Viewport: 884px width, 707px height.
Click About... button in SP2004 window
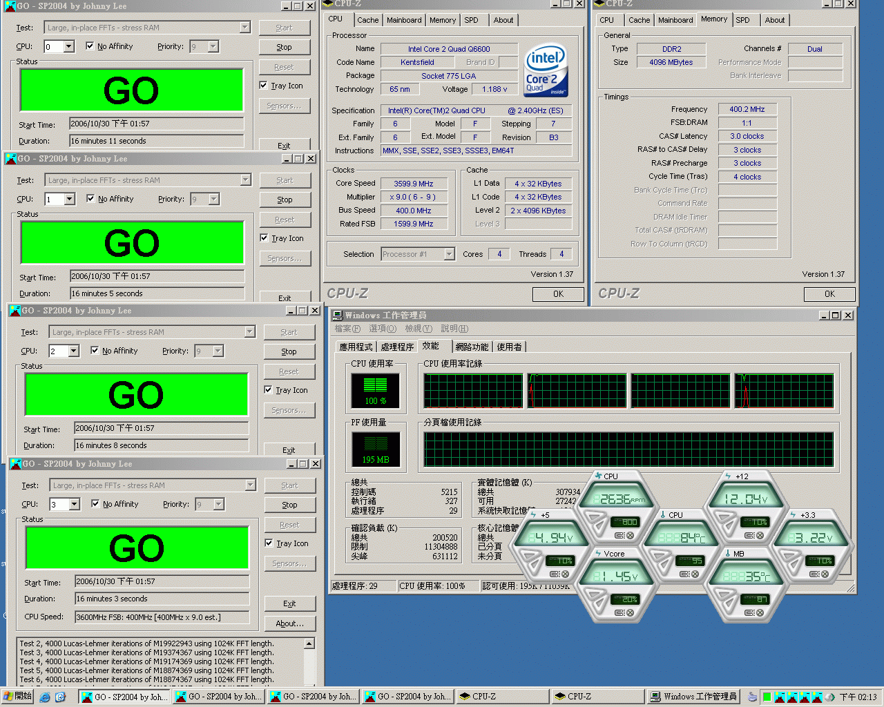tap(289, 623)
